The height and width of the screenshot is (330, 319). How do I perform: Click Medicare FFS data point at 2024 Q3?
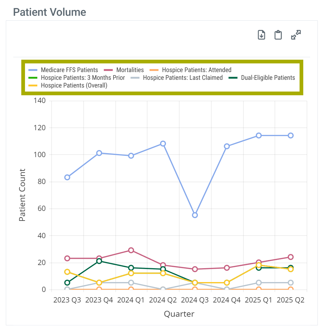(195, 215)
